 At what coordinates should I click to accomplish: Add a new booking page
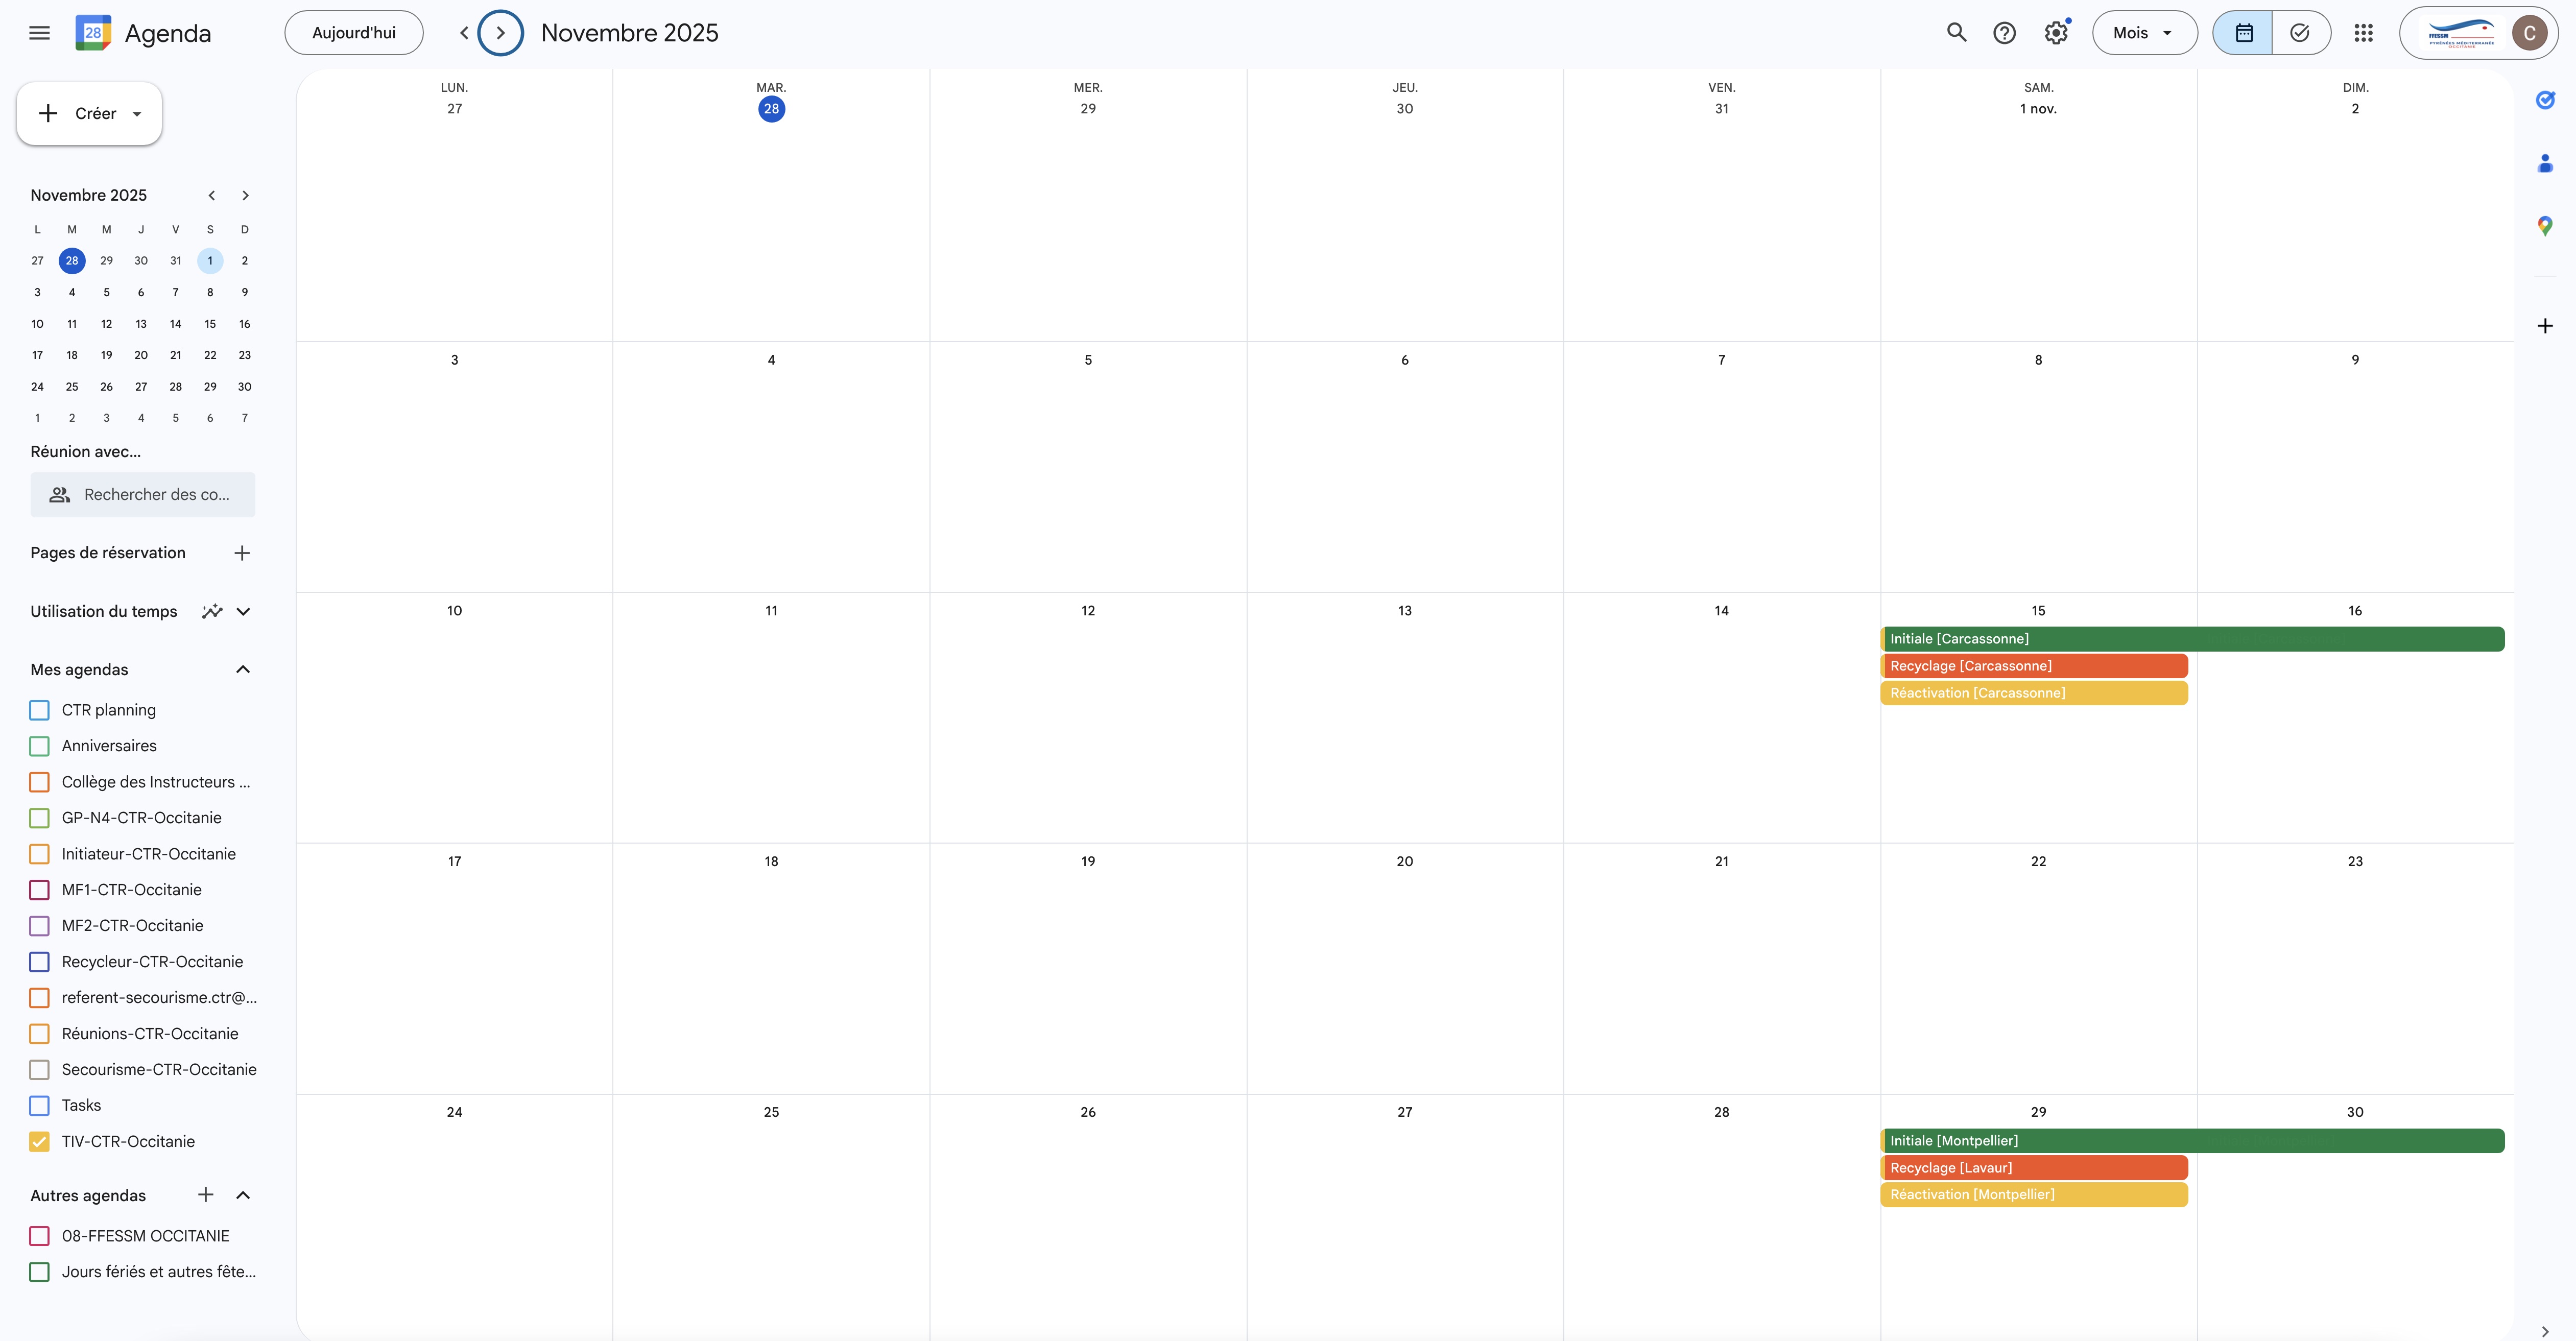(x=242, y=553)
